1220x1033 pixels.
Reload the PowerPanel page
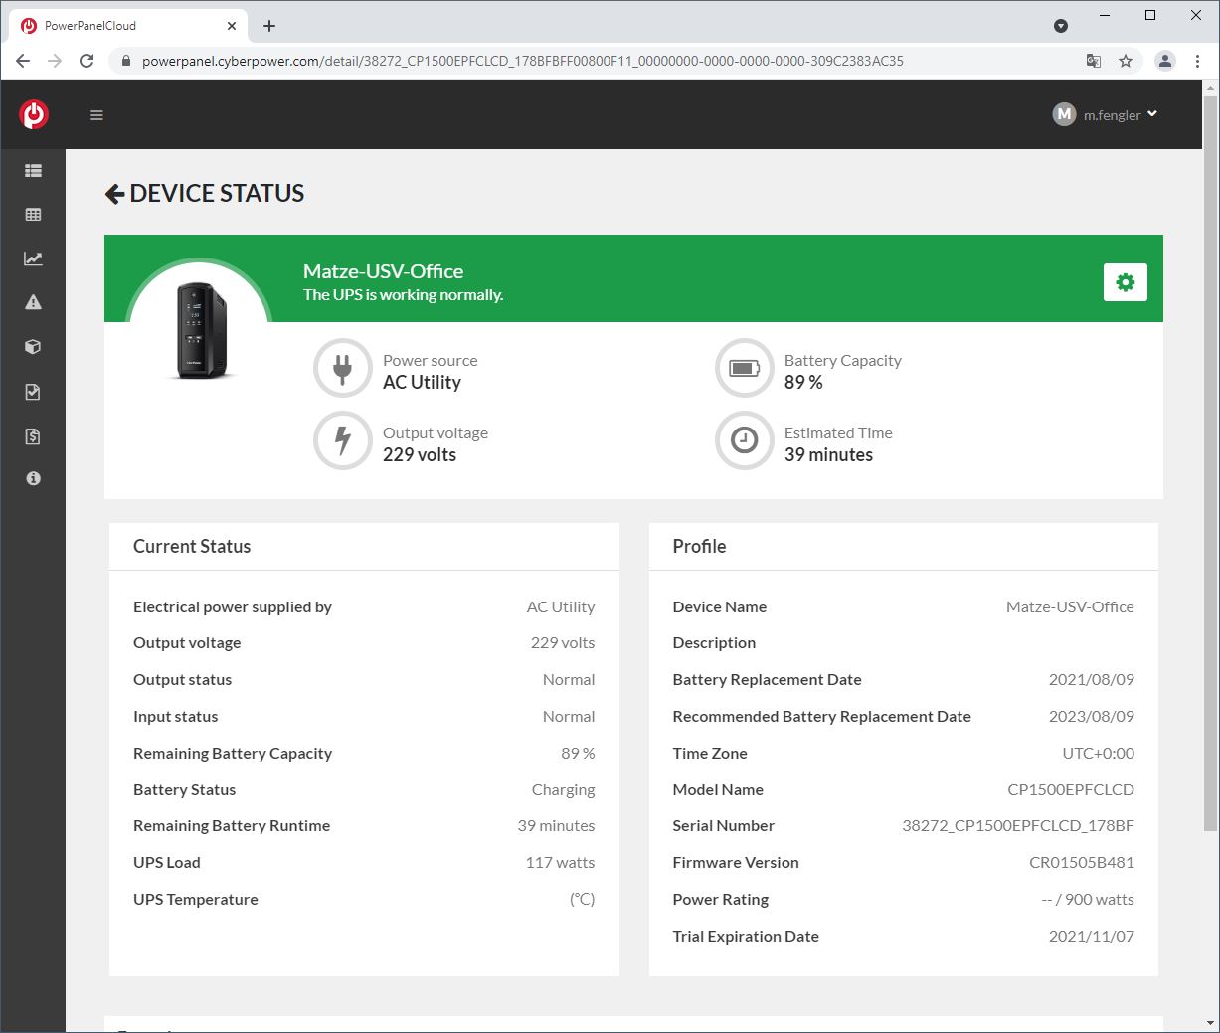[x=87, y=61]
